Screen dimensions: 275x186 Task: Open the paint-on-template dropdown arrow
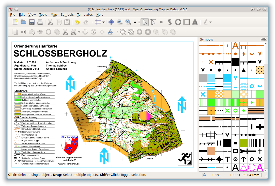coord(210,22)
